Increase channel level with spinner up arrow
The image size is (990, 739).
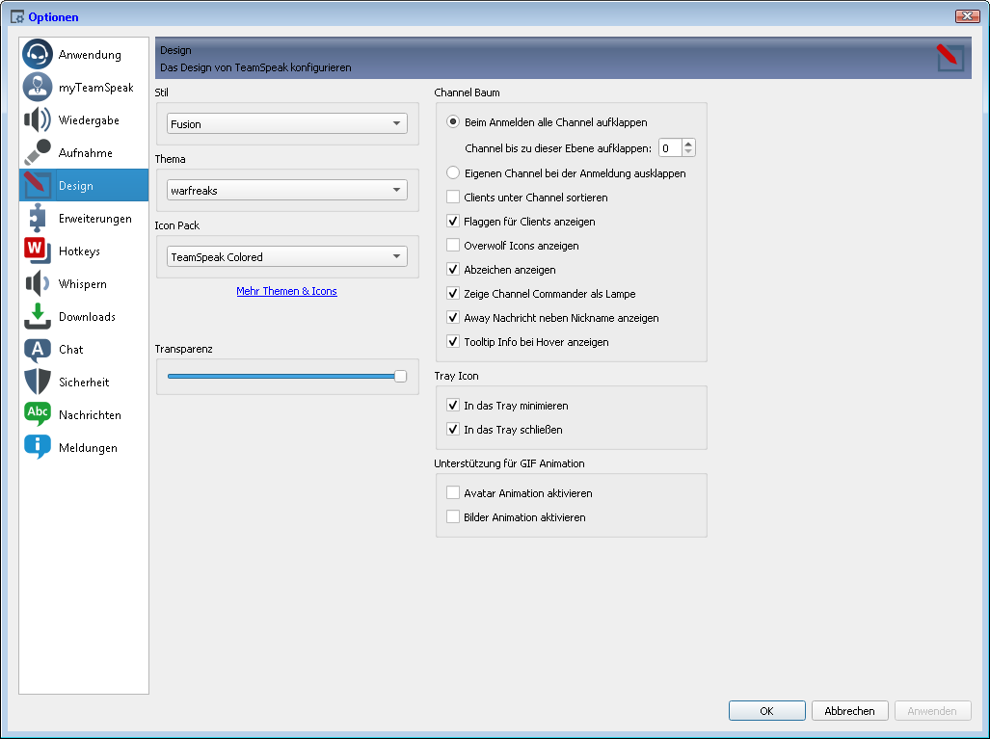[x=688, y=144]
